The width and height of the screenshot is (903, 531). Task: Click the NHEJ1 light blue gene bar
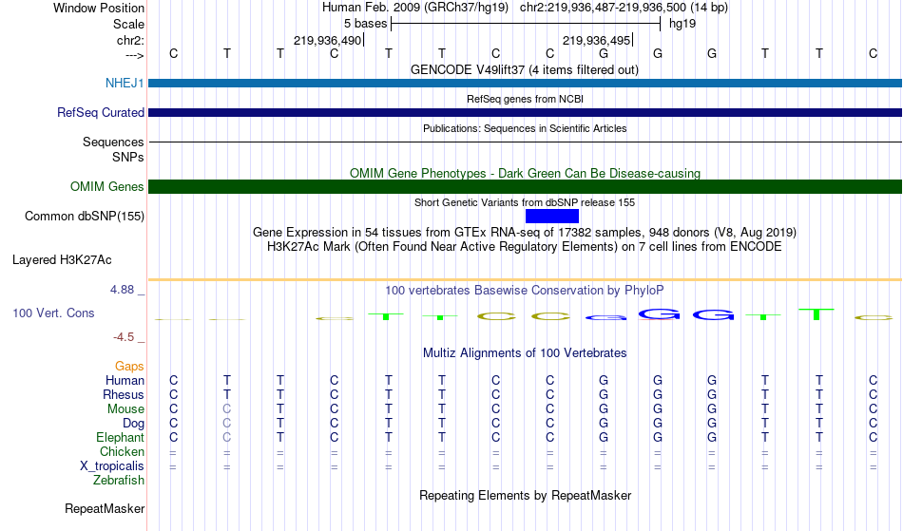tap(525, 83)
